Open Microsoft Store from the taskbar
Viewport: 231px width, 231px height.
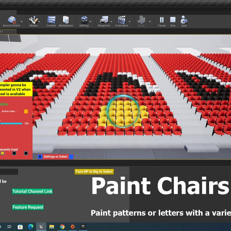tap(20, 227)
